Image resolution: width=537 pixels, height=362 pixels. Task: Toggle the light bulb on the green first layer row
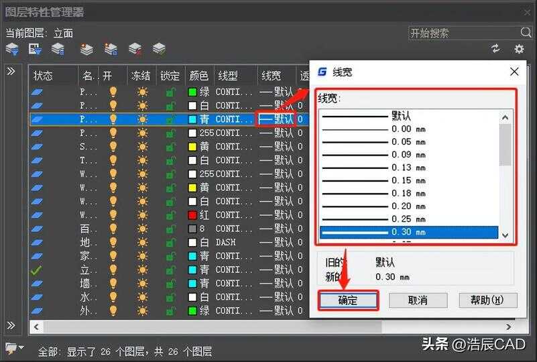(113, 92)
